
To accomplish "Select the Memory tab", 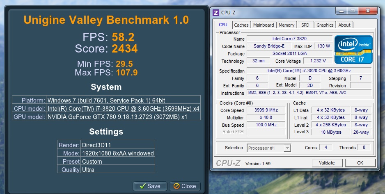I will [x=286, y=25].
